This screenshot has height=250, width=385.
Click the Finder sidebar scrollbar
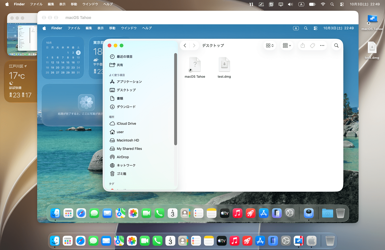[x=176, y=99]
